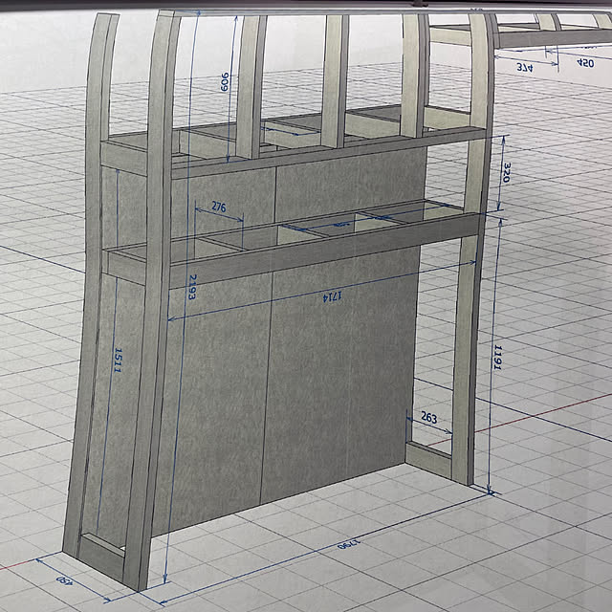Select the curved right-side post

click(474, 250)
